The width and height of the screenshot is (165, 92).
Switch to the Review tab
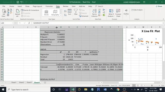(x=66, y=6)
